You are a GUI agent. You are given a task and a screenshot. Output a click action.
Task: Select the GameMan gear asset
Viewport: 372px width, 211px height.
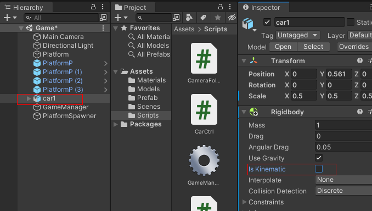tap(204, 165)
